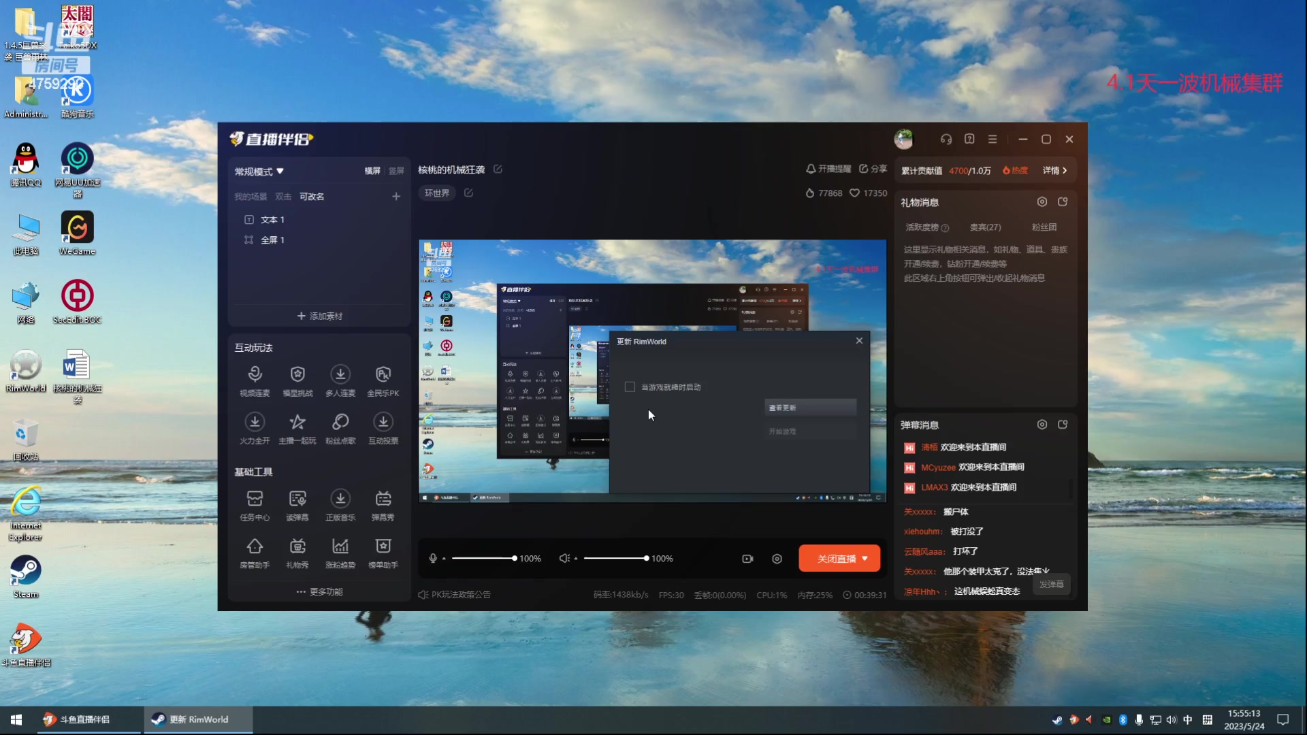Mute the speaker icon
The image size is (1307, 735).
point(564,558)
